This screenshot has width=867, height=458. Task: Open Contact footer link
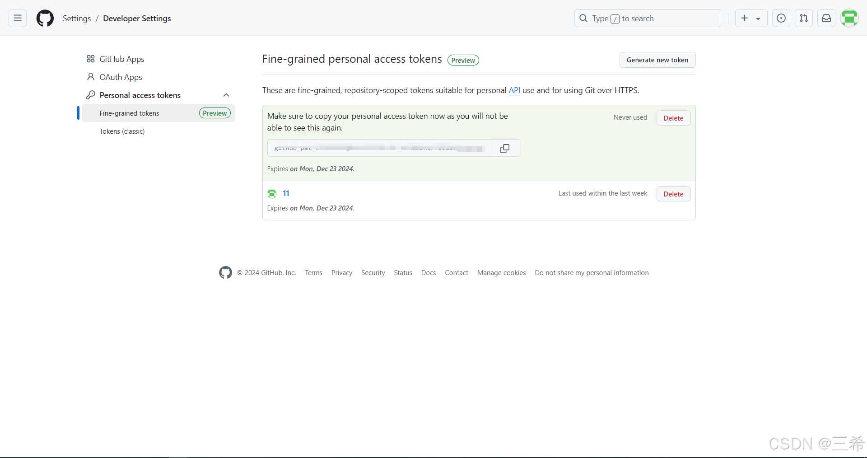tap(457, 272)
